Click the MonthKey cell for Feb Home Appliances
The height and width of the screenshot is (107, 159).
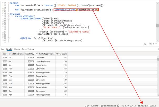click(x=30, y=72)
